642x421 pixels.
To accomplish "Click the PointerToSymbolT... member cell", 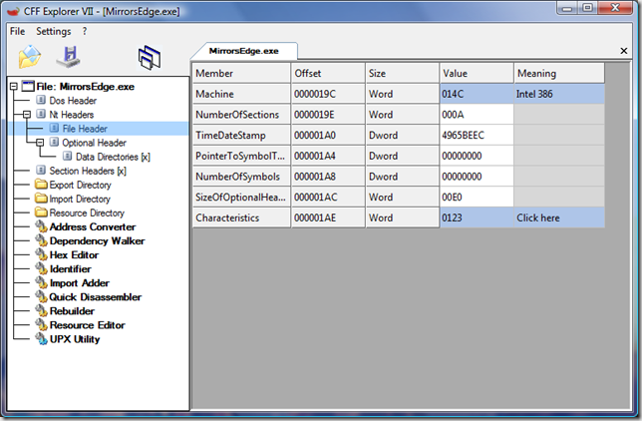I will (241, 156).
